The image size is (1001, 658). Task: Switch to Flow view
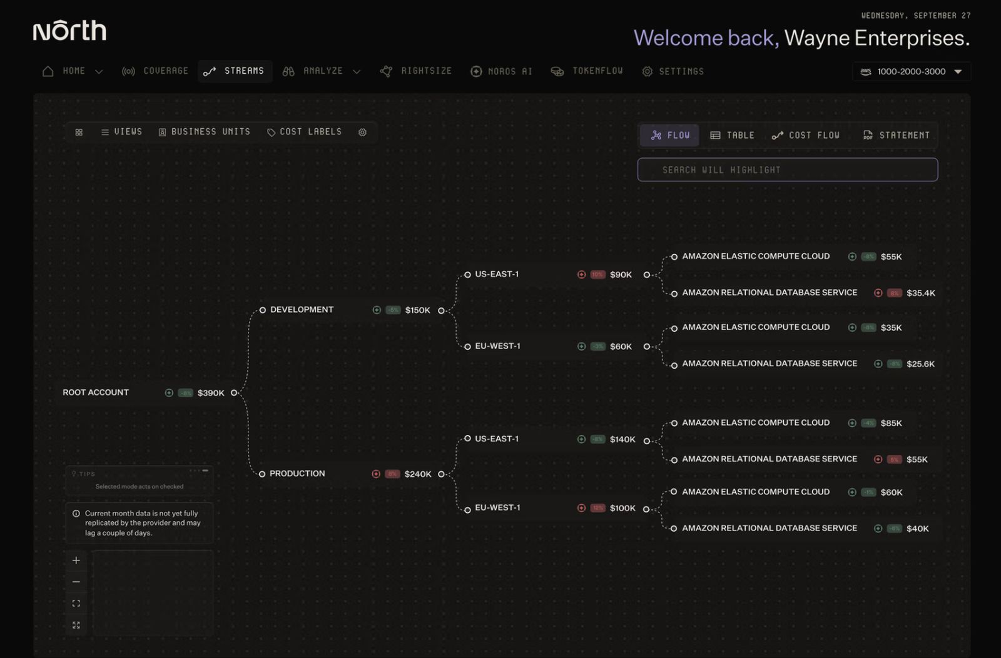click(669, 135)
